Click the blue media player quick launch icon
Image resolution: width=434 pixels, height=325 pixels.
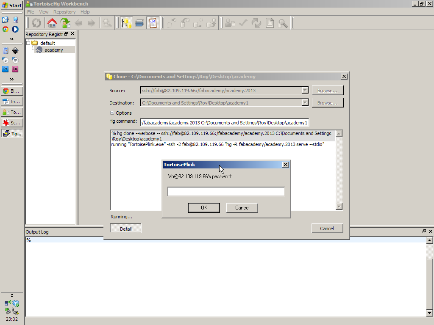tap(15, 29)
